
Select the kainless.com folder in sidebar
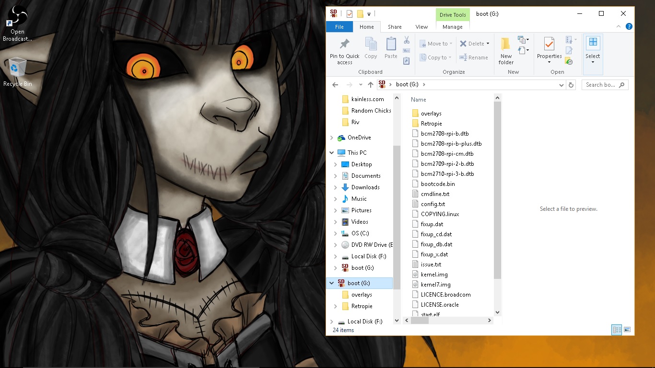(x=363, y=99)
